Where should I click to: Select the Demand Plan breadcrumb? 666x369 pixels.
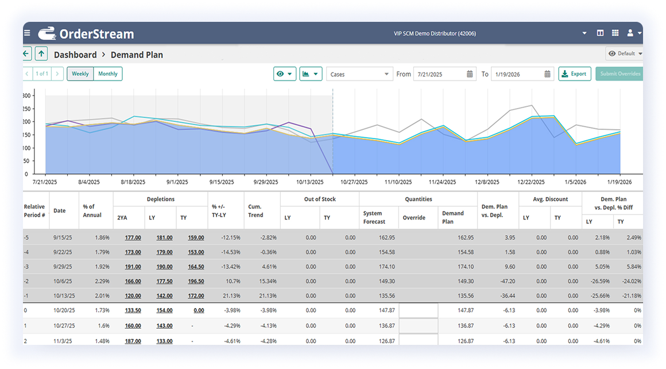click(137, 55)
